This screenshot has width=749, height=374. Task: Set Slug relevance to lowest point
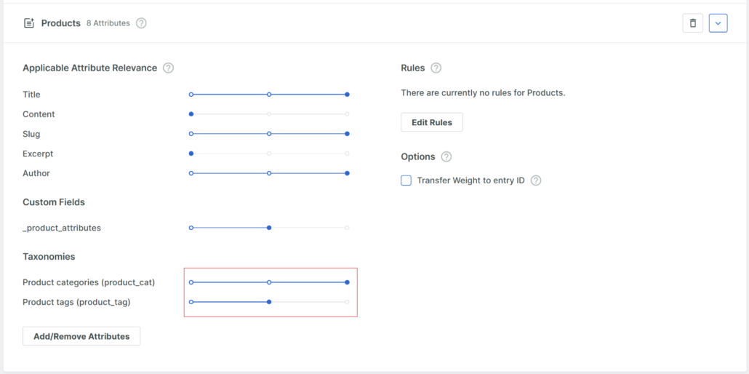pos(191,134)
